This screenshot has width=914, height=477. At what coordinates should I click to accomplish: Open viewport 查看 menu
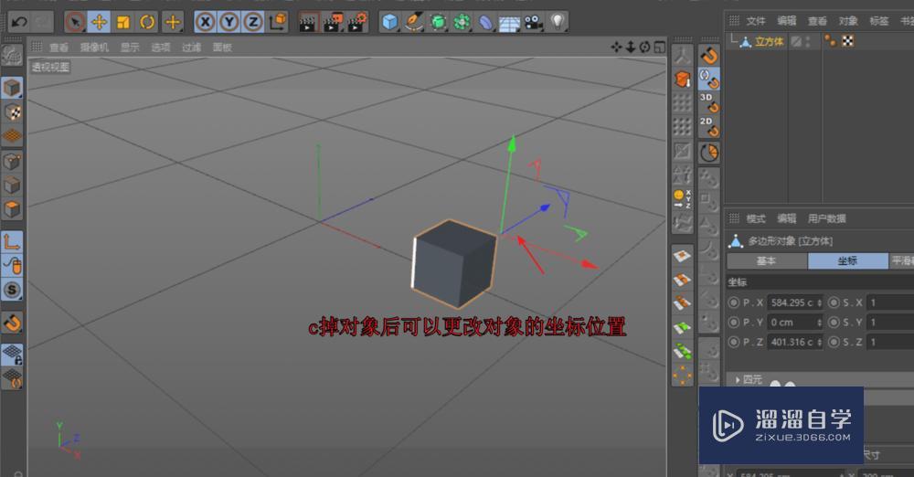(58, 48)
